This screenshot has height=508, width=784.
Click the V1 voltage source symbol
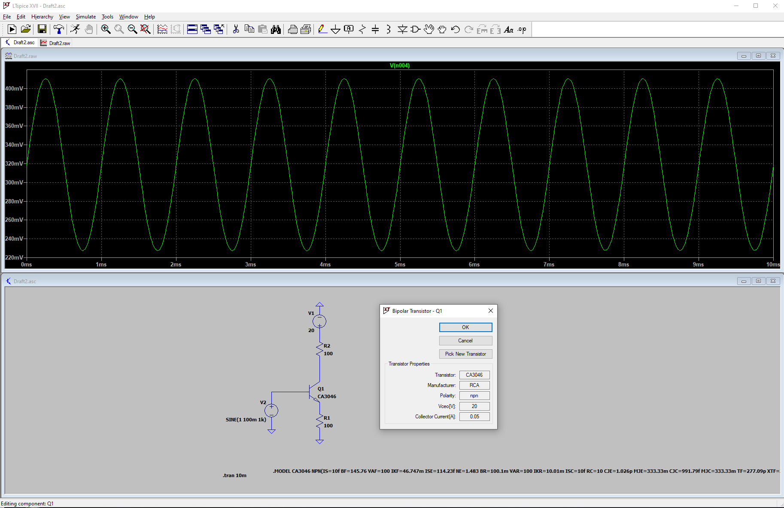pyautogui.click(x=319, y=321)
